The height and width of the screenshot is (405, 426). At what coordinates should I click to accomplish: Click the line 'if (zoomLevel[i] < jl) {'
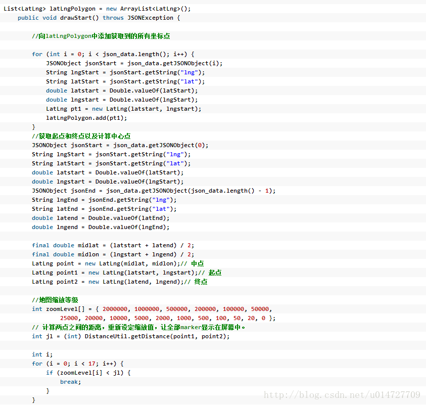pyautogui.click(x=88, y=373)
